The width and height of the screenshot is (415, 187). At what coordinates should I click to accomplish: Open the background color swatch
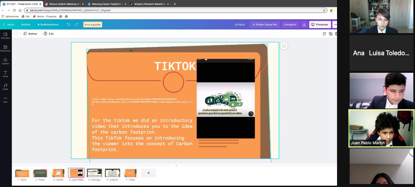[x=16, y=34]
